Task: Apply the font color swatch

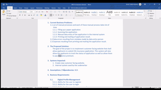Action: [45, 15]
